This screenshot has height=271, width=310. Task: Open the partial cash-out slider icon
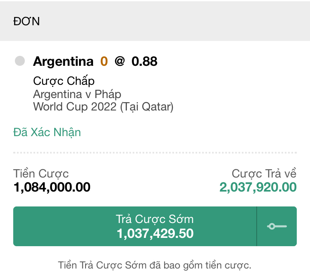(x=277, y=226)
